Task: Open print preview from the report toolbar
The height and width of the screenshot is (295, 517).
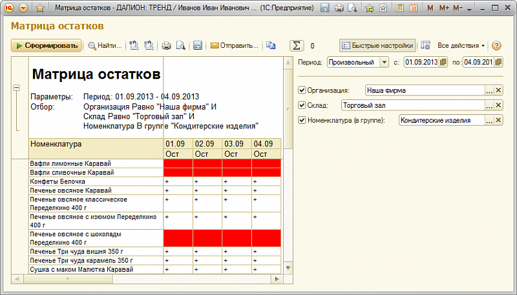Action: pos(180,46)
